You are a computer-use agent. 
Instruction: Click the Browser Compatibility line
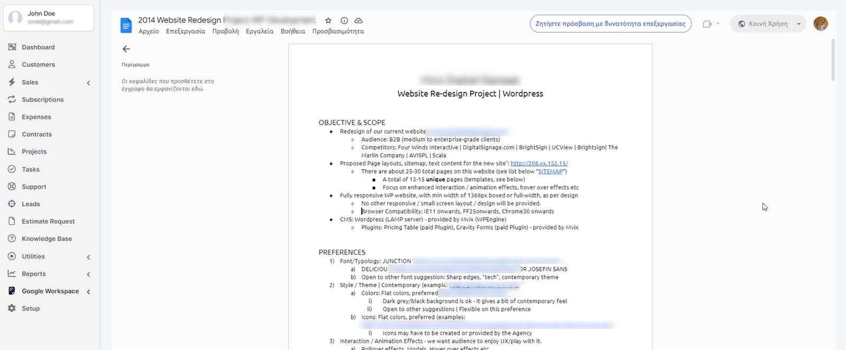coord(457,211)
